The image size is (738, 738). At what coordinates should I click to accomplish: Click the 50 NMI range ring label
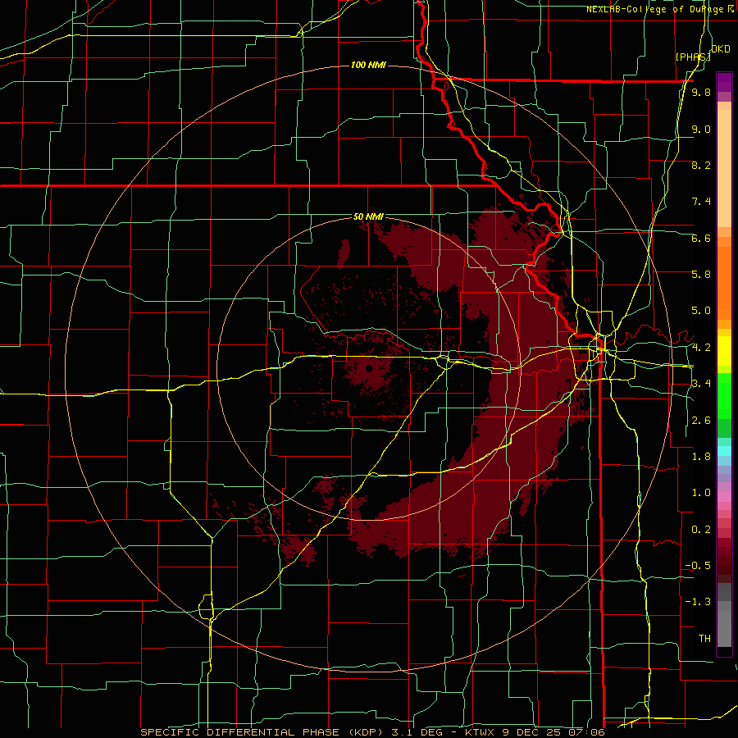pos(368,216)
